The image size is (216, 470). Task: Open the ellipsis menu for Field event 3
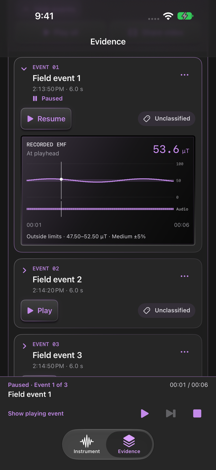[x=185, y=352]
